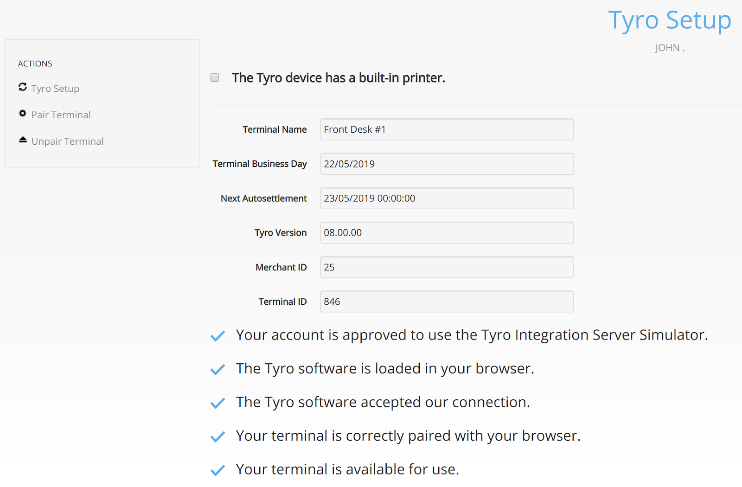Click the Merchant ID field
The width and height of the screenshot is (742, 487).
[x=447, y=267]
